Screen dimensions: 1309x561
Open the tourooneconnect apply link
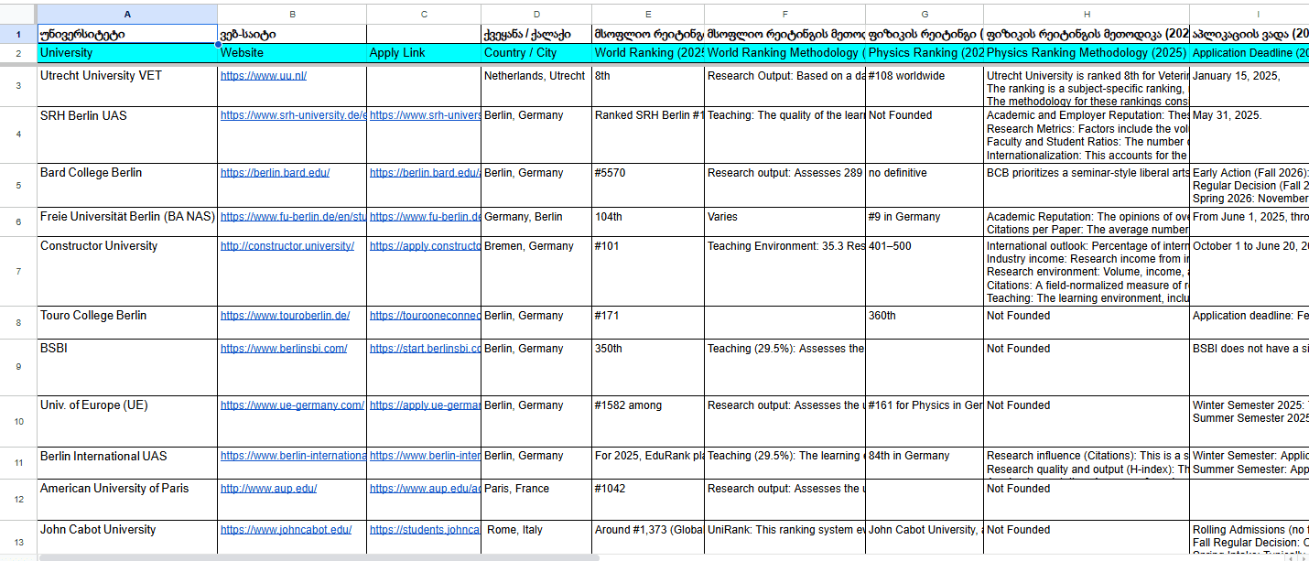[425, 316]
